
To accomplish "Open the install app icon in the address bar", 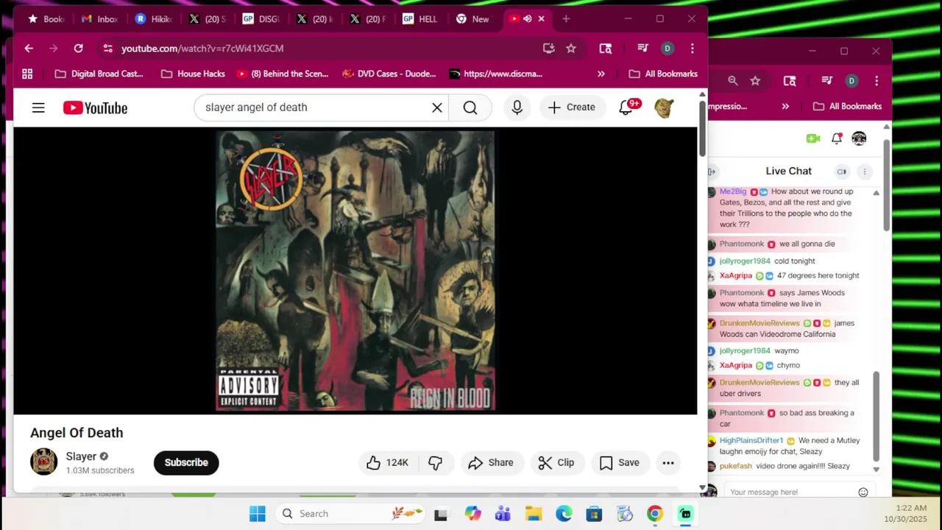I will pos(548,48).
